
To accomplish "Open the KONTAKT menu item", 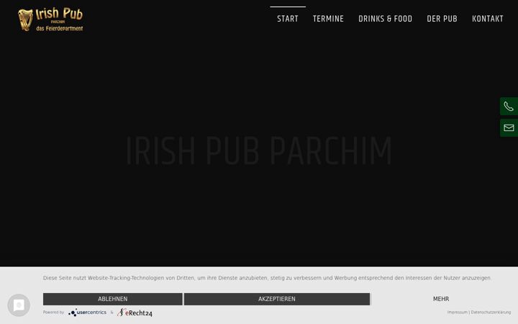I will coord(488,19).
